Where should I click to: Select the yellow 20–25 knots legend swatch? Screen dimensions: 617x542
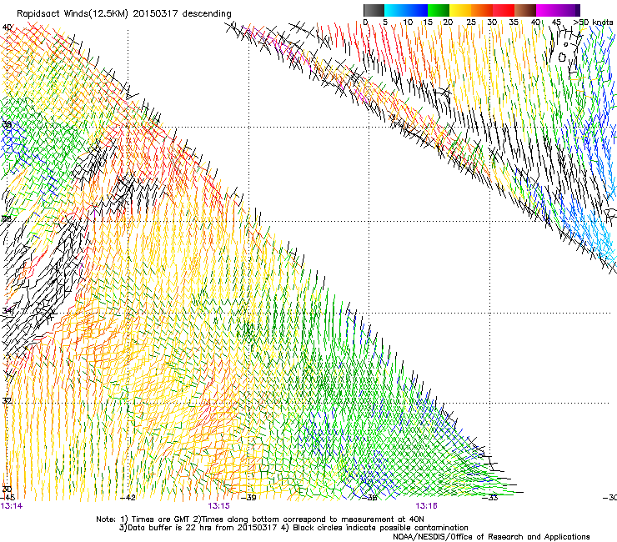460,10
